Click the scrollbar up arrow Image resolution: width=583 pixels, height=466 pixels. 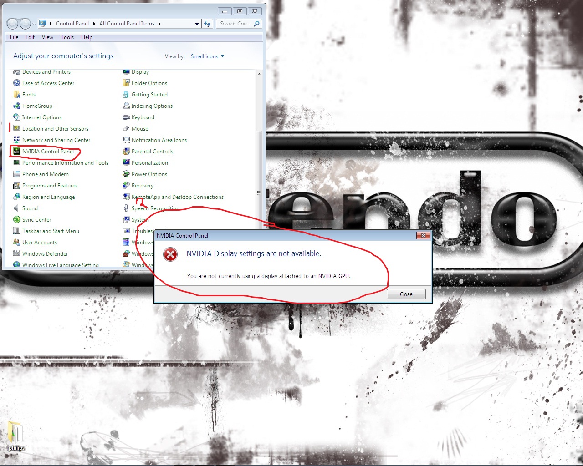259,74
